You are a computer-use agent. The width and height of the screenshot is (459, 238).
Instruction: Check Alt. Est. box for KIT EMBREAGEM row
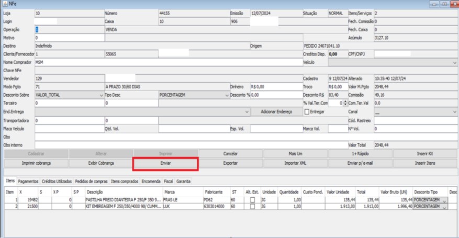coord(252,207)
